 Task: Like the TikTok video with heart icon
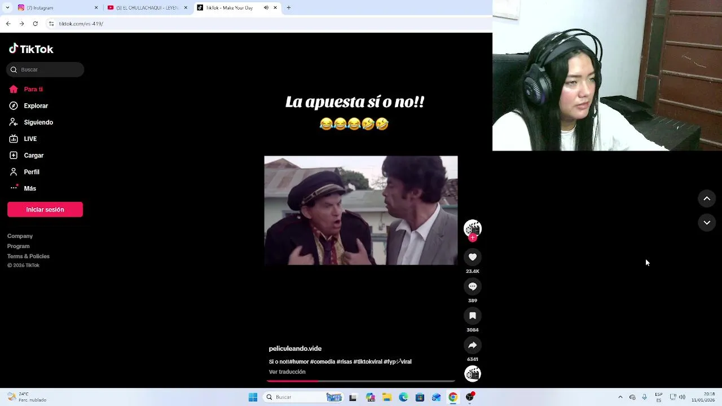coord(473,257)
